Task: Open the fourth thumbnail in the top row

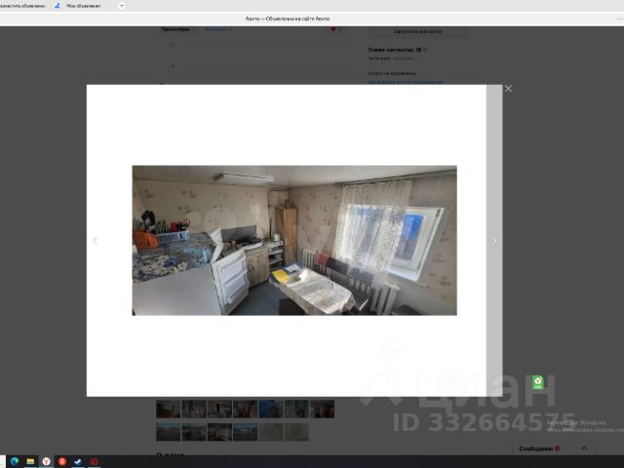Action: coord(245,409)
